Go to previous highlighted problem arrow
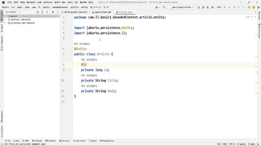 pyautogui.click(x=252, y=17)
